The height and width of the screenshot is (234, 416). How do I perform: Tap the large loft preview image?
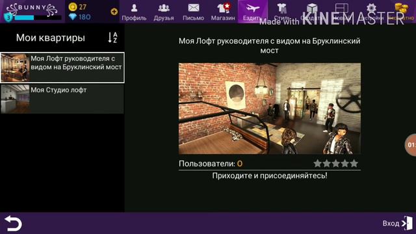coord(270,109)
